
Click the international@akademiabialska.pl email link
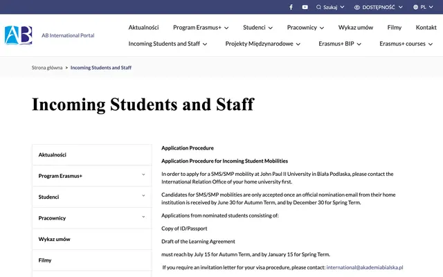coord(365,267)
